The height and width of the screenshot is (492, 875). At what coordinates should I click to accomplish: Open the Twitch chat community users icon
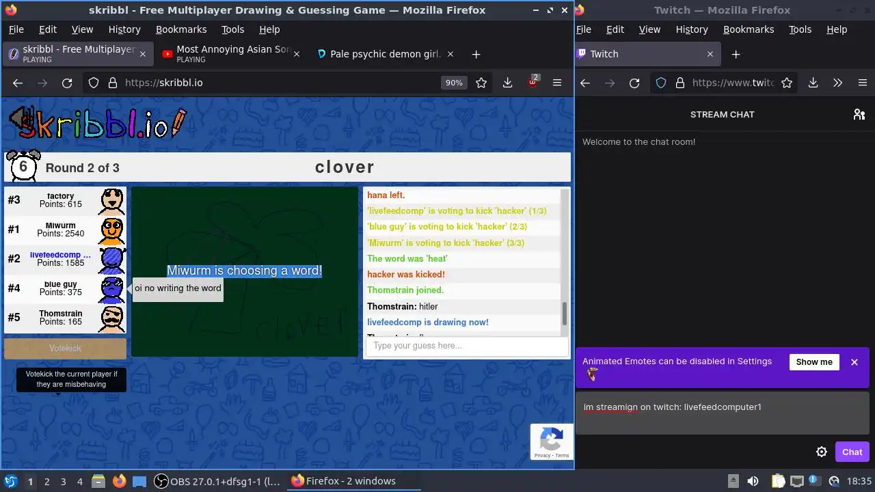[x=859, y=115]
